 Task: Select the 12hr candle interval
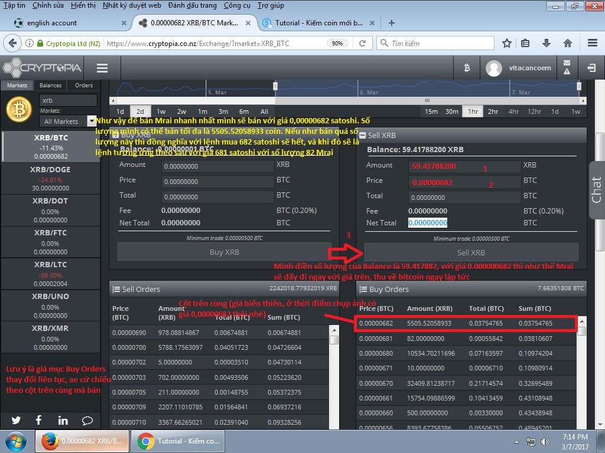pos(534,111)
